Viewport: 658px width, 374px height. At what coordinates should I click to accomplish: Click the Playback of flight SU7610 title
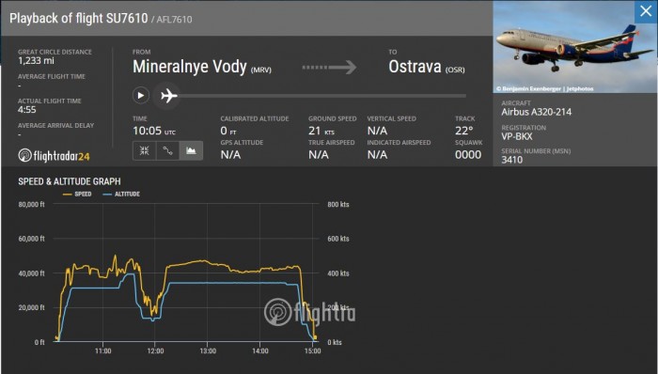78,19
